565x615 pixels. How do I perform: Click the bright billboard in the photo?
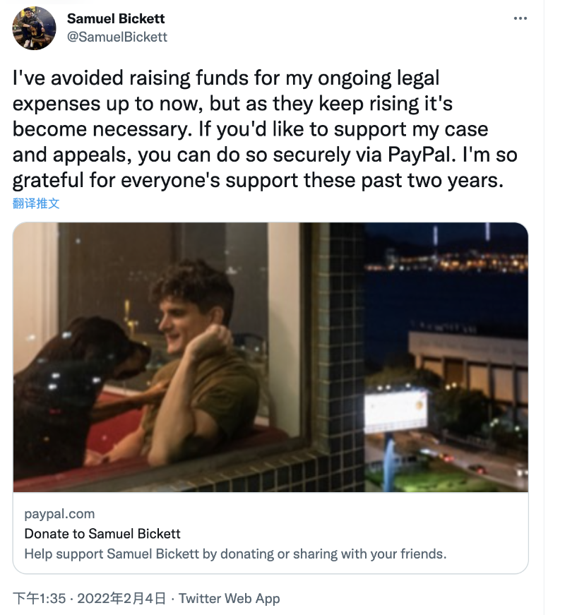(395, 410)
